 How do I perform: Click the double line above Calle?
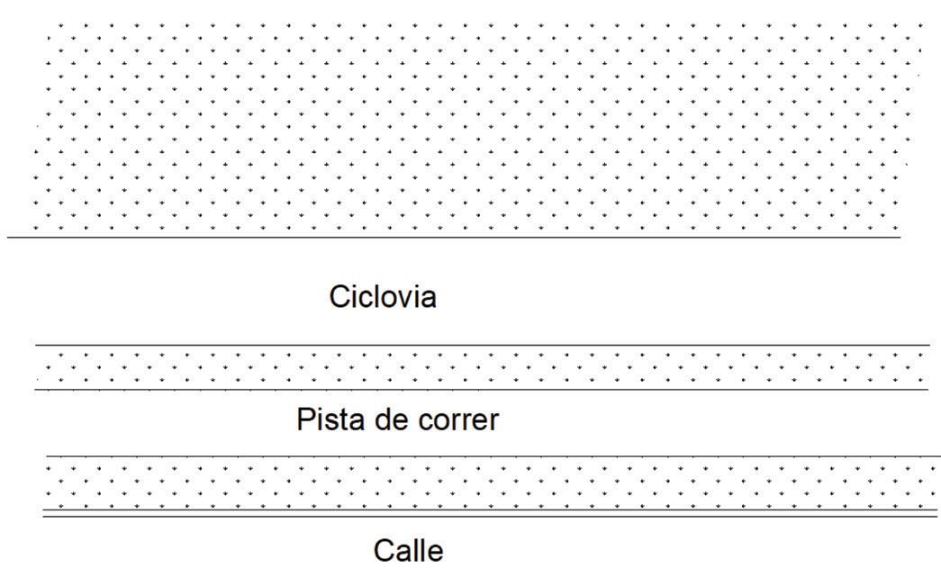pos(491,513)
